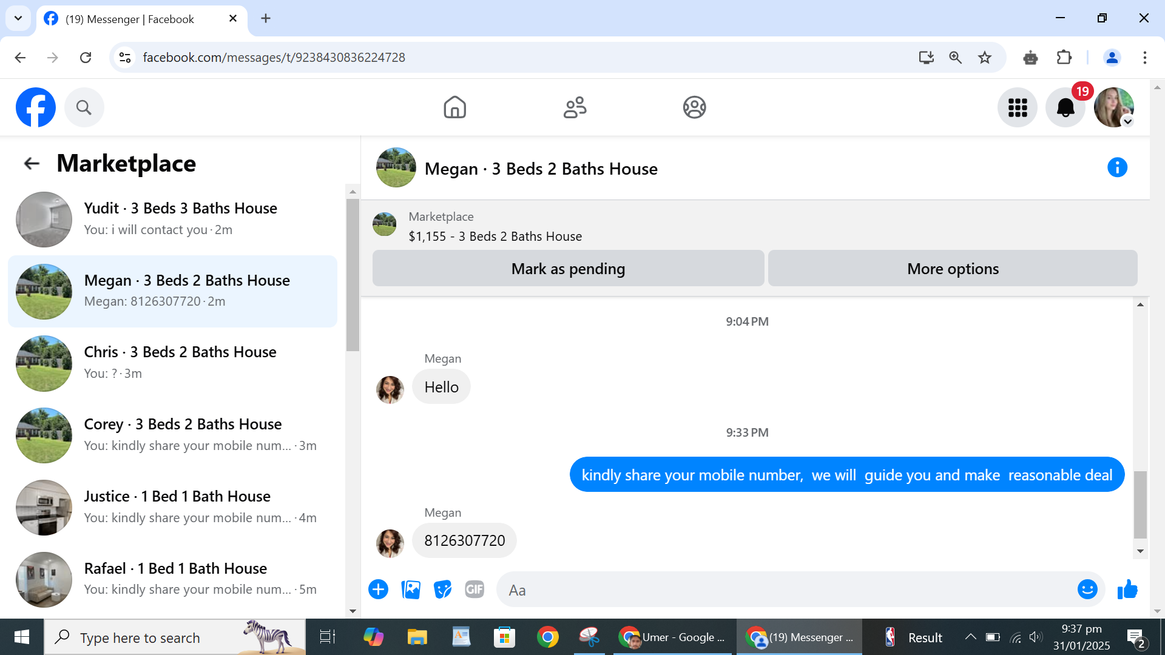This screenshot has width=1165, height=655.
Task: Click browser Back arrow
Action: 20,58
